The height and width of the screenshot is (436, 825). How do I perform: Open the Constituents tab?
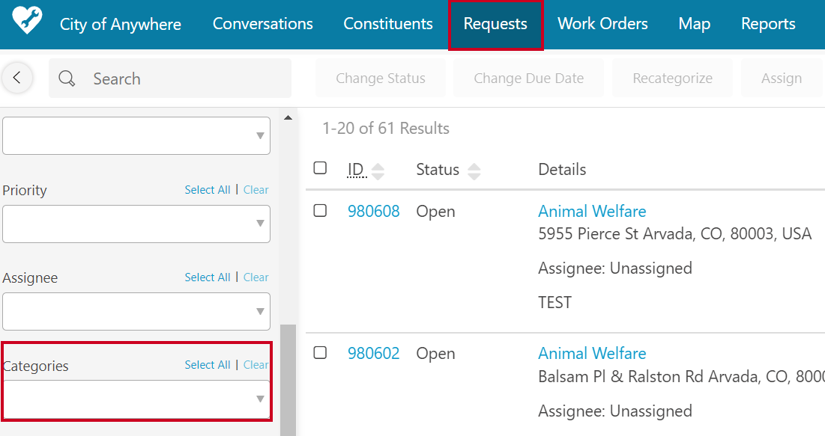387,24
